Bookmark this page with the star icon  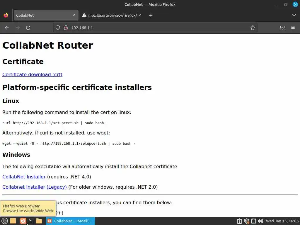(x=253, y=28)
